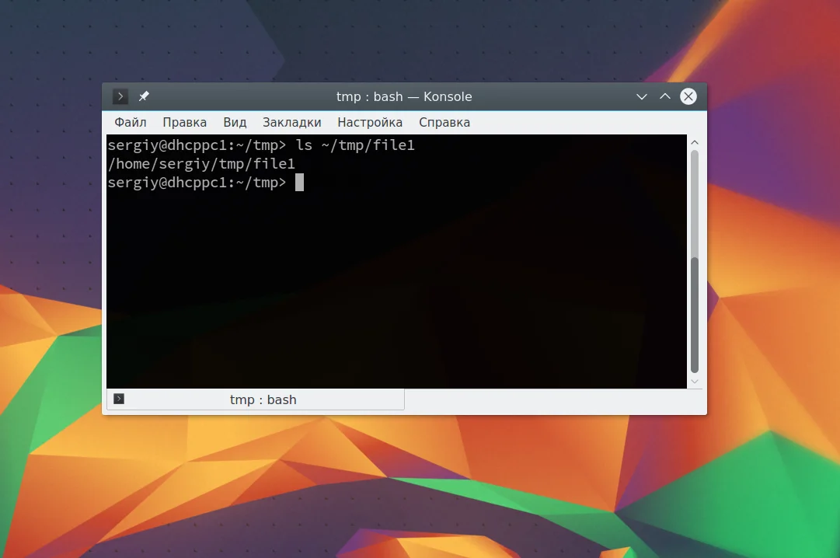Open the Закладки menu
Screen dimensions: 840x558
291,122
